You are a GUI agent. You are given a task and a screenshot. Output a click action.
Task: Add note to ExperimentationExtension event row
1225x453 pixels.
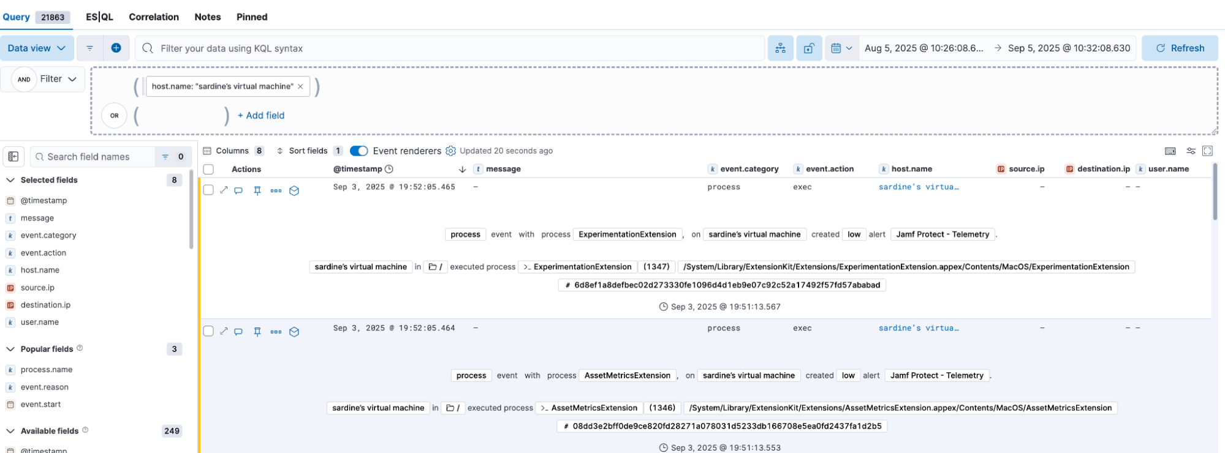238,190
